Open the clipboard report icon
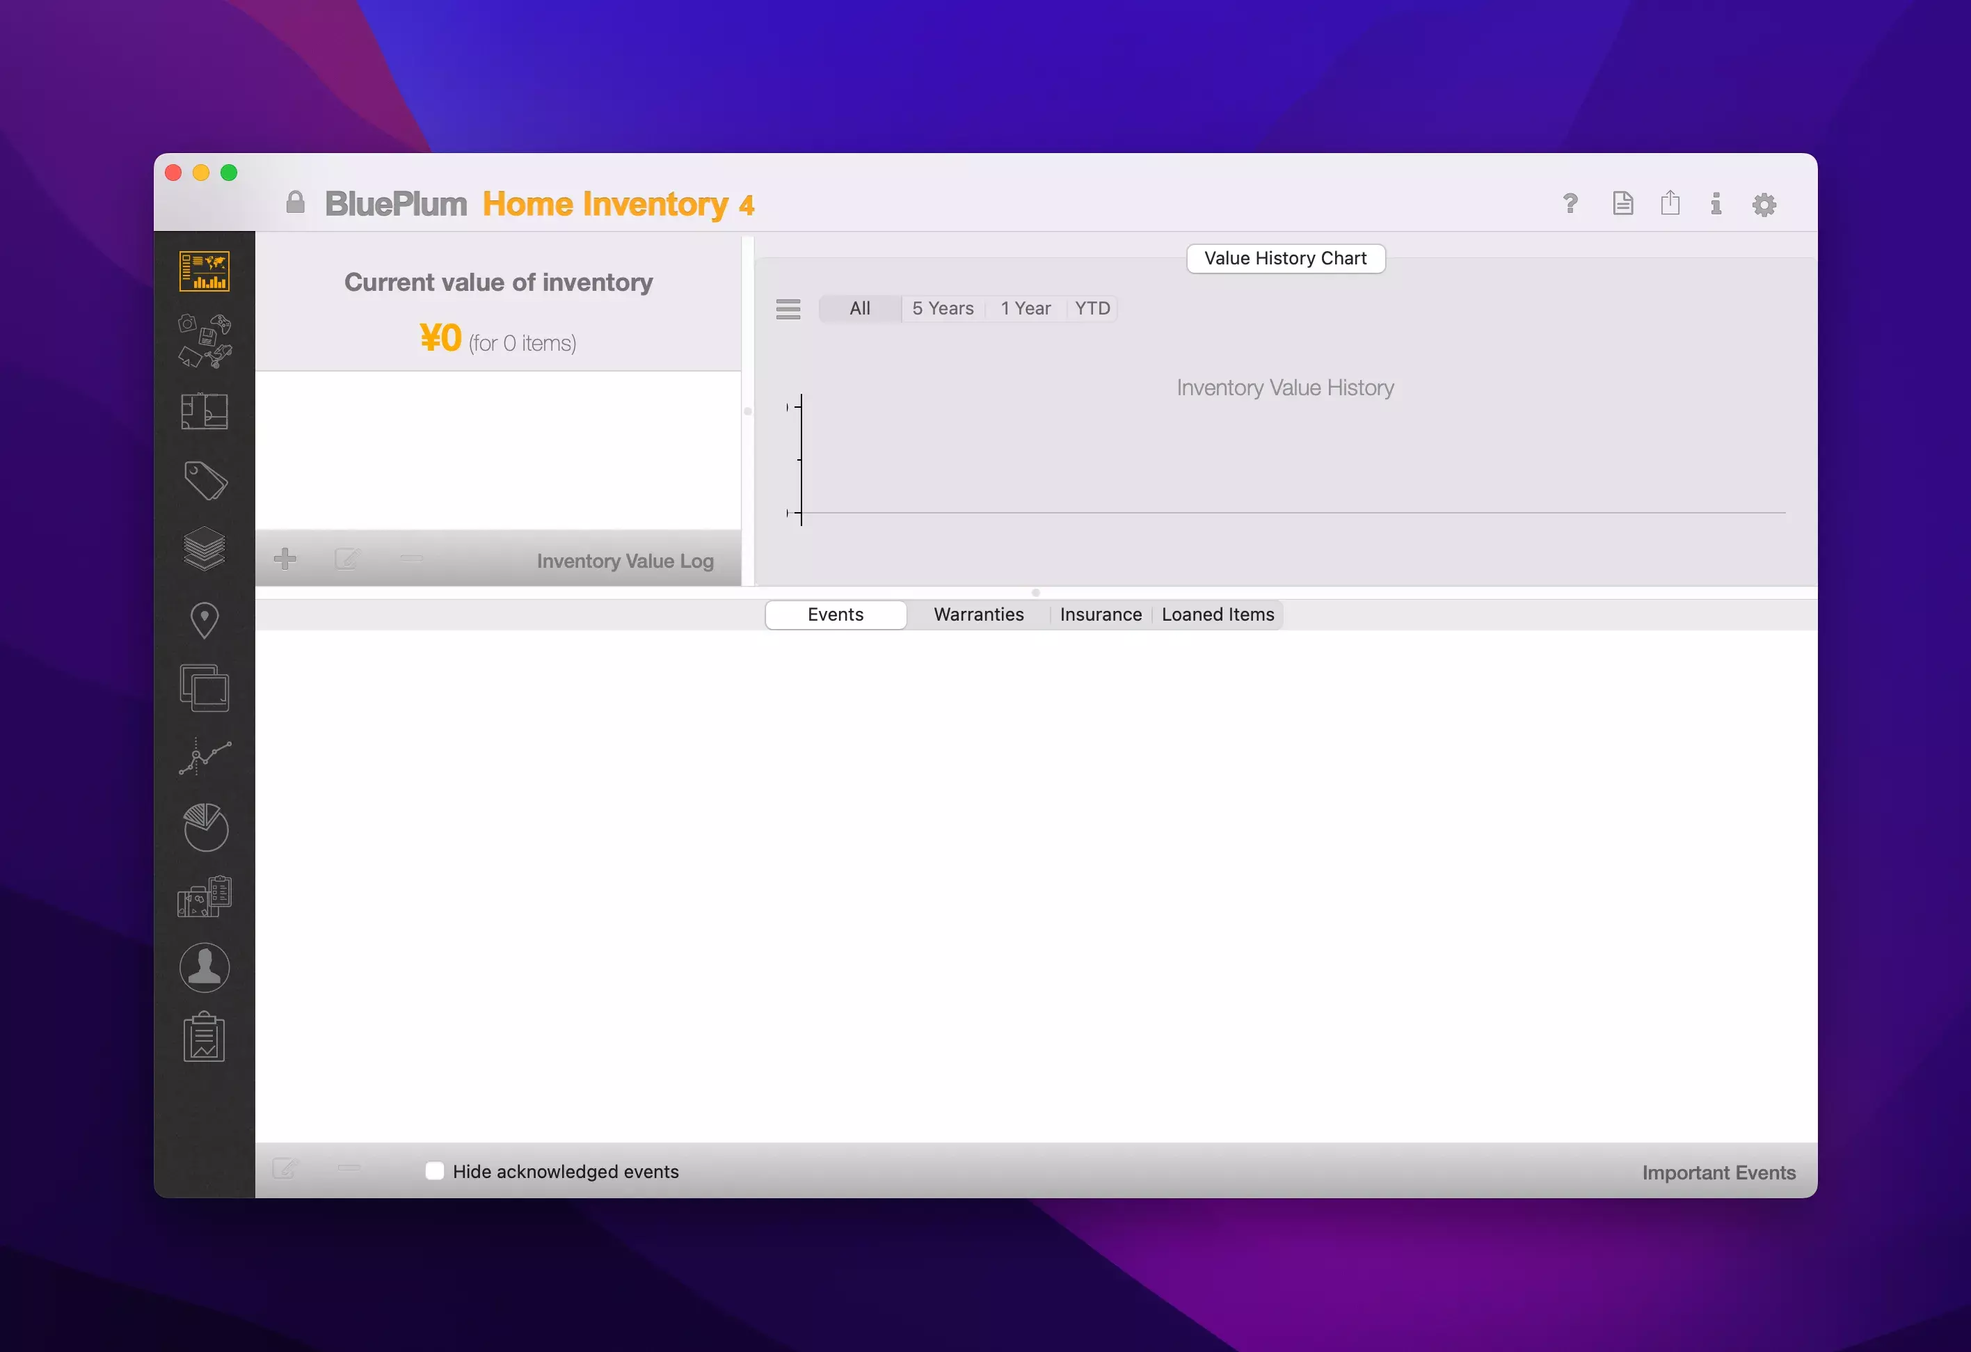The image size is (1971, 1352). (x=205, y=1037)
